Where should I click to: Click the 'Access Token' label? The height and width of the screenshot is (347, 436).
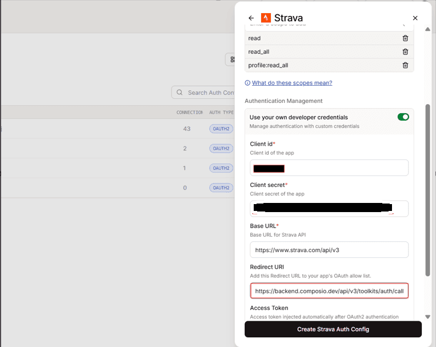(x=269, y=308)
